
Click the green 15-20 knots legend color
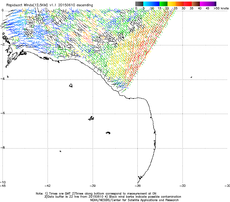(163, 4)
